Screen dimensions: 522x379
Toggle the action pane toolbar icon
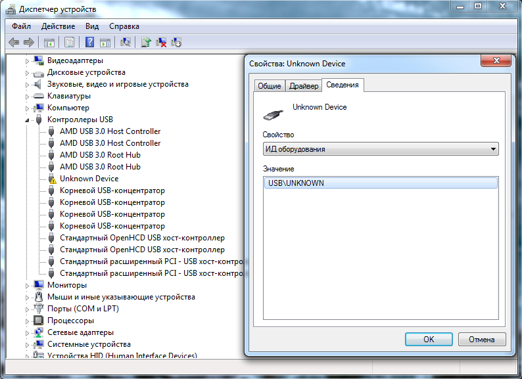105,42
